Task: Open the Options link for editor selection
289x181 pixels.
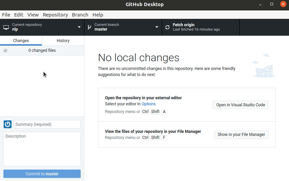Action: coord(148,104)
